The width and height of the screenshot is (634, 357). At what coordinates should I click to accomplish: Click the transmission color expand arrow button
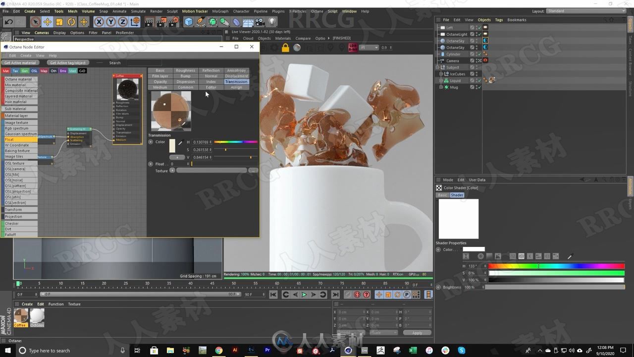177,157
